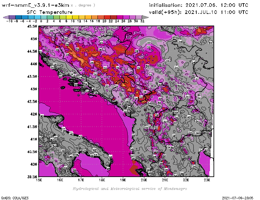Pick the red legend swatch between 20 and 22
The width and height of the screenshot is (260, 200).
pyautogui.click(x=107, y=17)
